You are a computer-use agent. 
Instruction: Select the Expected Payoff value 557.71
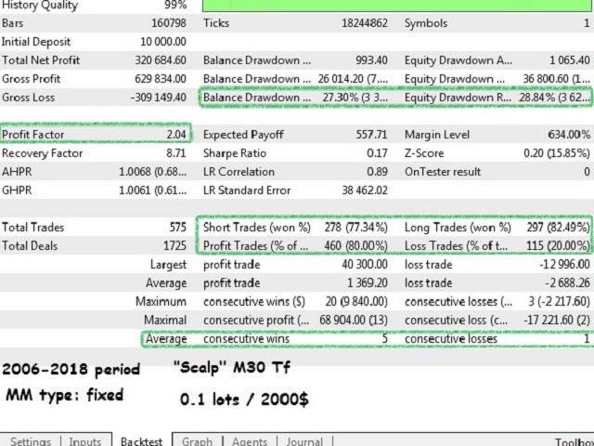pyautogui.click(x=368, y=134)
